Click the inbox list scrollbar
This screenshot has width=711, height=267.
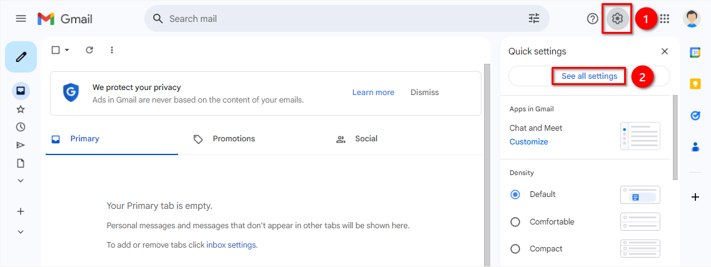(487, 165)
